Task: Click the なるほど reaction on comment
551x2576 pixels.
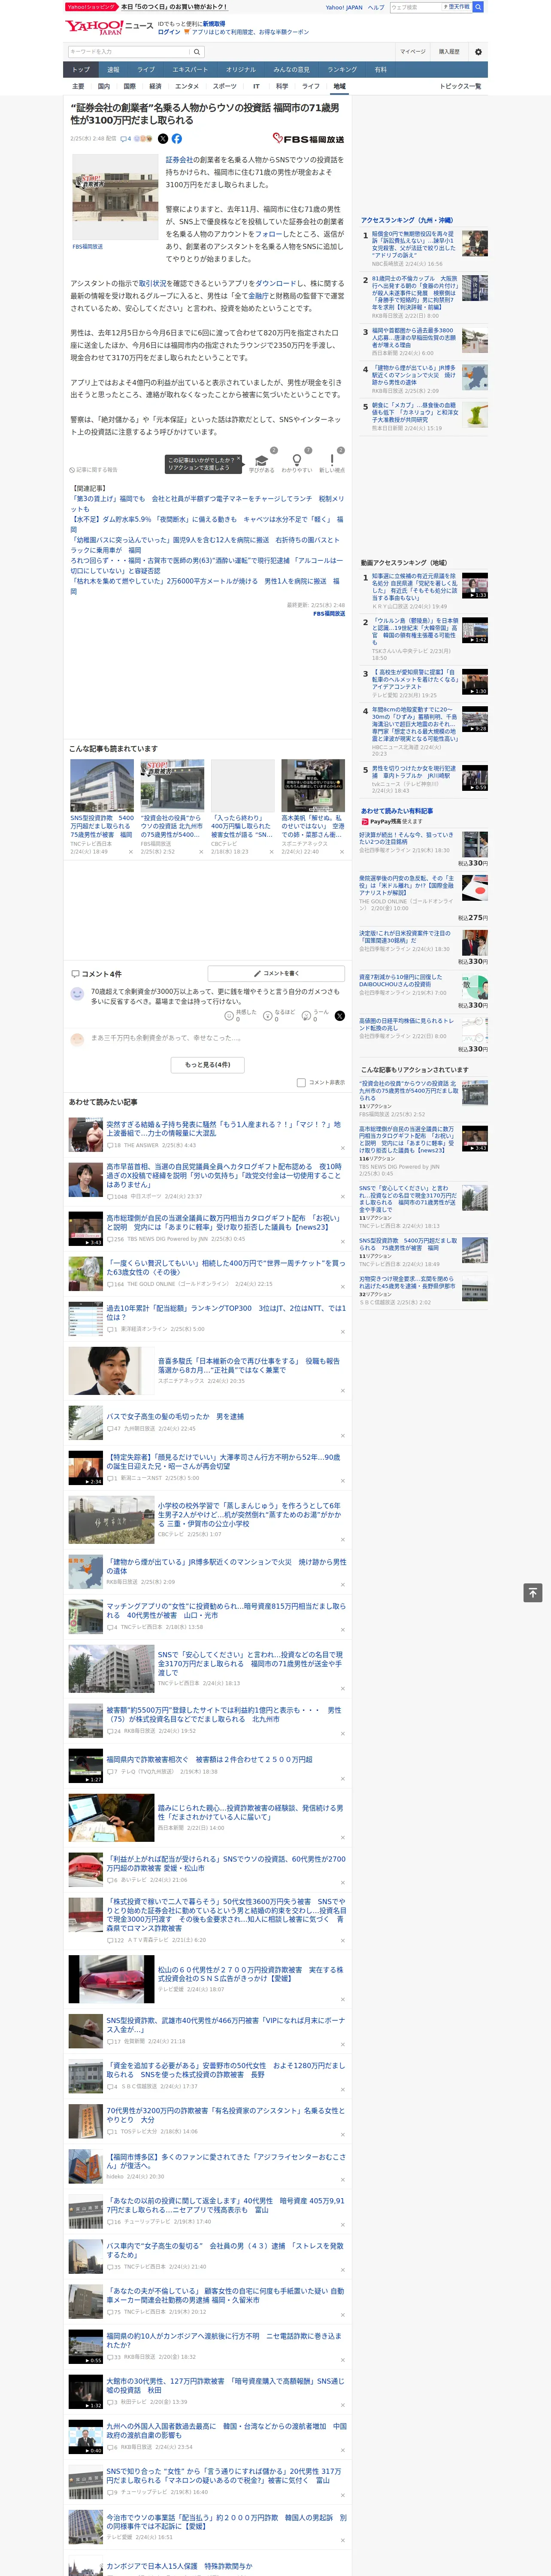Action: click(280, 1015)
